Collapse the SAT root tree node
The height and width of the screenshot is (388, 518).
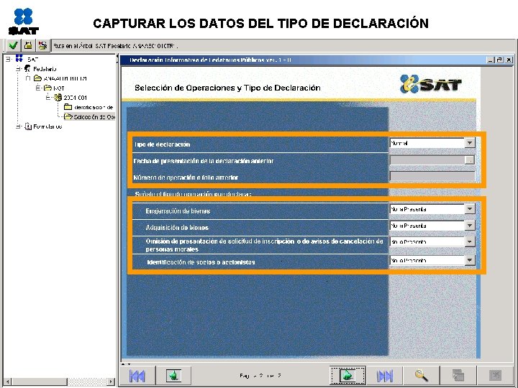pos(8,60)
